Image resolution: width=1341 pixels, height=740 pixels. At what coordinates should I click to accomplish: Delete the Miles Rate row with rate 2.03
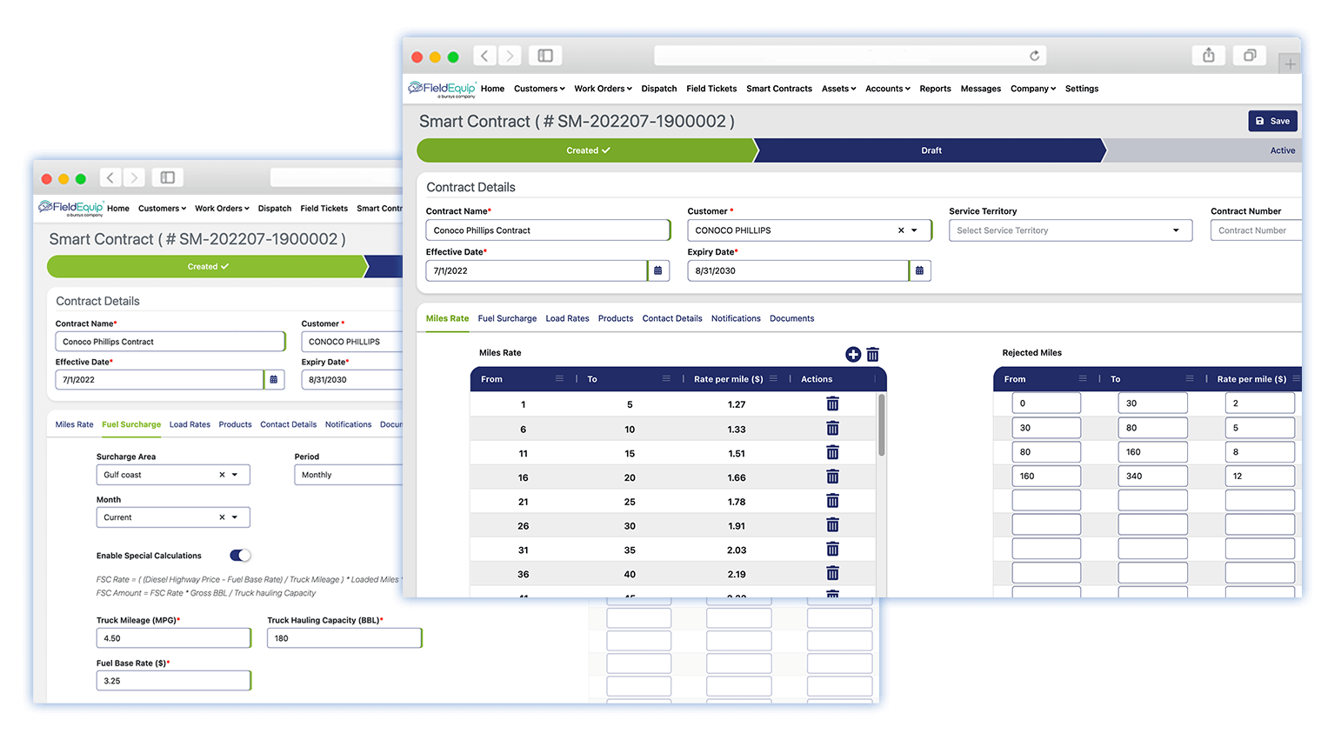(x=832, y=550)
